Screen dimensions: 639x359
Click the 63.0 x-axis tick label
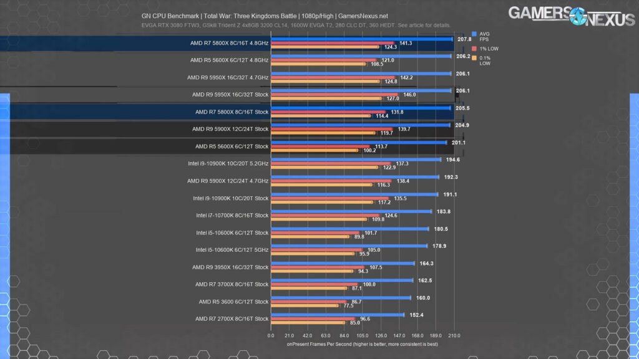326,336
